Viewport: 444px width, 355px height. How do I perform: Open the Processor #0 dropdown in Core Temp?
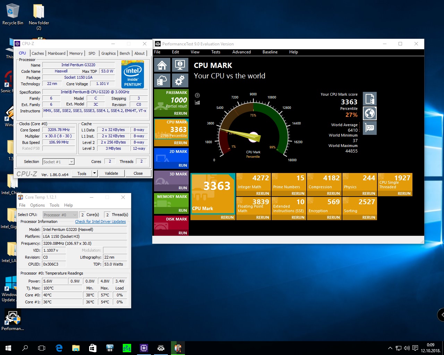60,215
